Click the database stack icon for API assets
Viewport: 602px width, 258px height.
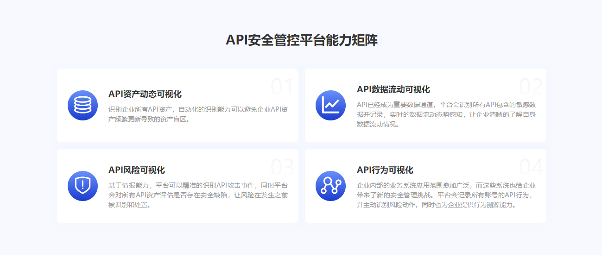(x=82, y=105)
